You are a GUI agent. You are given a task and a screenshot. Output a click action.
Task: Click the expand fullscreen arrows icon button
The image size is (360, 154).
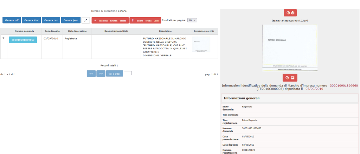[x=86, y=20]
